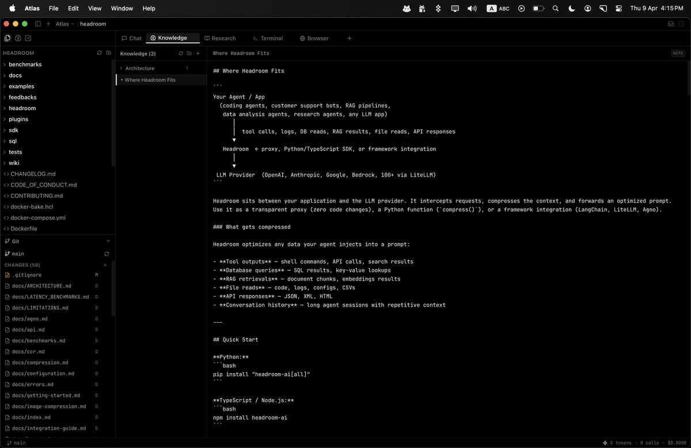
Task: Click the plus icon next to Atlas breadcrumb
Action: point(48,24)
